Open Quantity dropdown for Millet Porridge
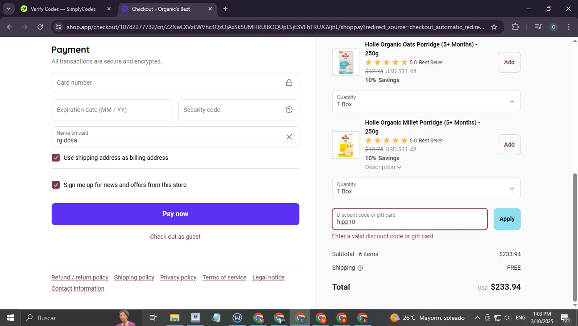578x326 pixels. click(426, 189)
